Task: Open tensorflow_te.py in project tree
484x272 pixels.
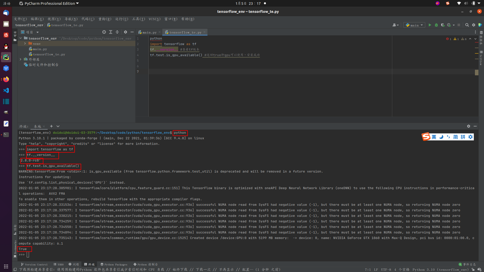Action: coord(49,54)
